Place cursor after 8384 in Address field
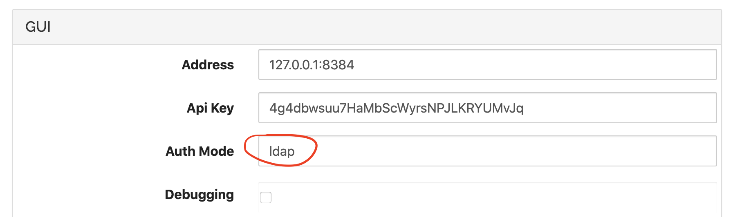Screen dimensions: 733x217 coord(355,65)
